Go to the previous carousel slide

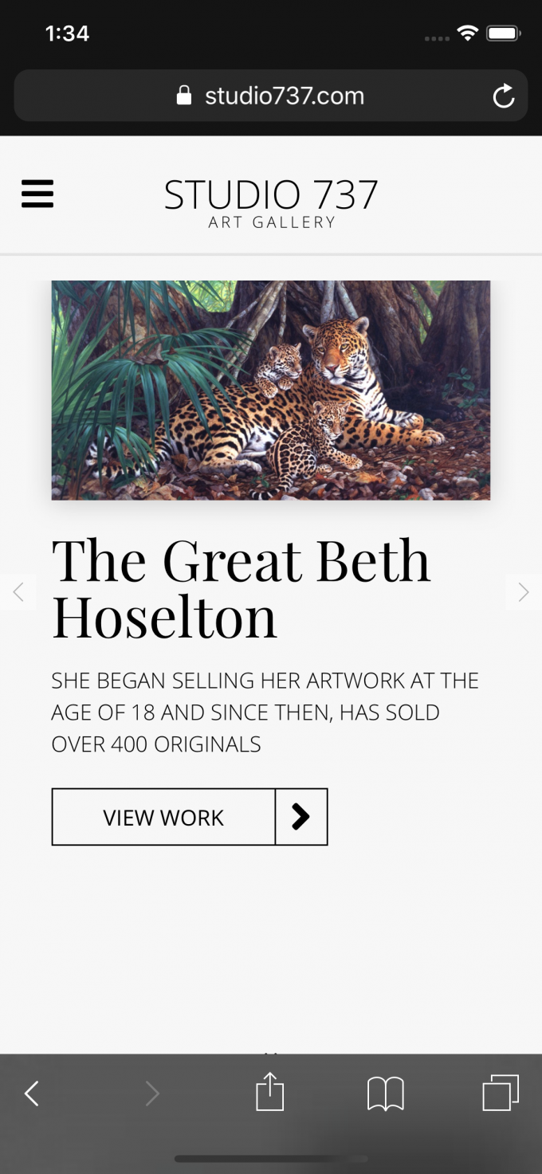coord(18,592)
